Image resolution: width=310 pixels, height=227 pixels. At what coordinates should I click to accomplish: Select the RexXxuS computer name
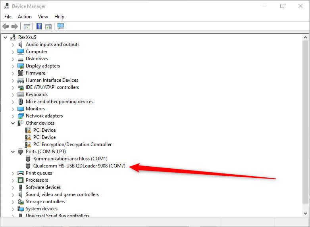[x=27, y=37]
